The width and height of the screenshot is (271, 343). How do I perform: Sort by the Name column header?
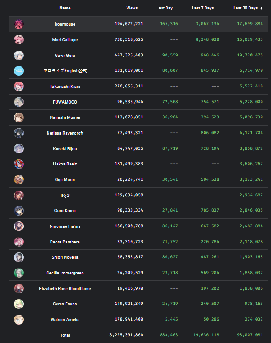pyautogui.click(x=65, y=8)
